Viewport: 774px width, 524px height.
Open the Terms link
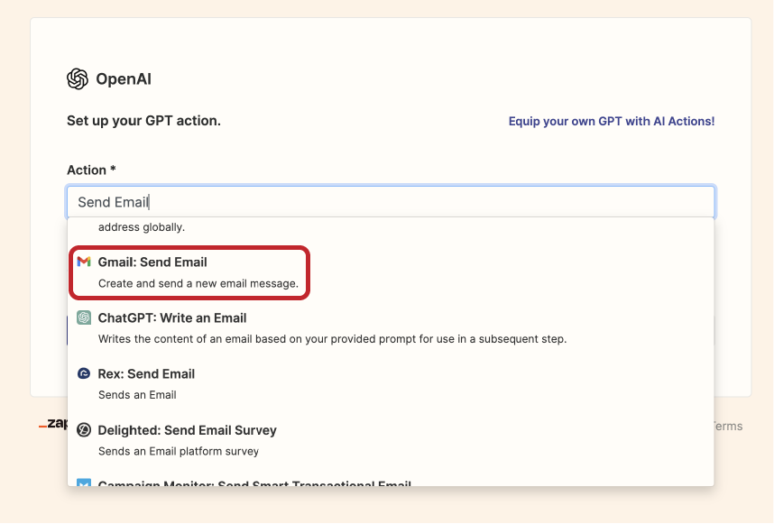[x=728, y=425]
